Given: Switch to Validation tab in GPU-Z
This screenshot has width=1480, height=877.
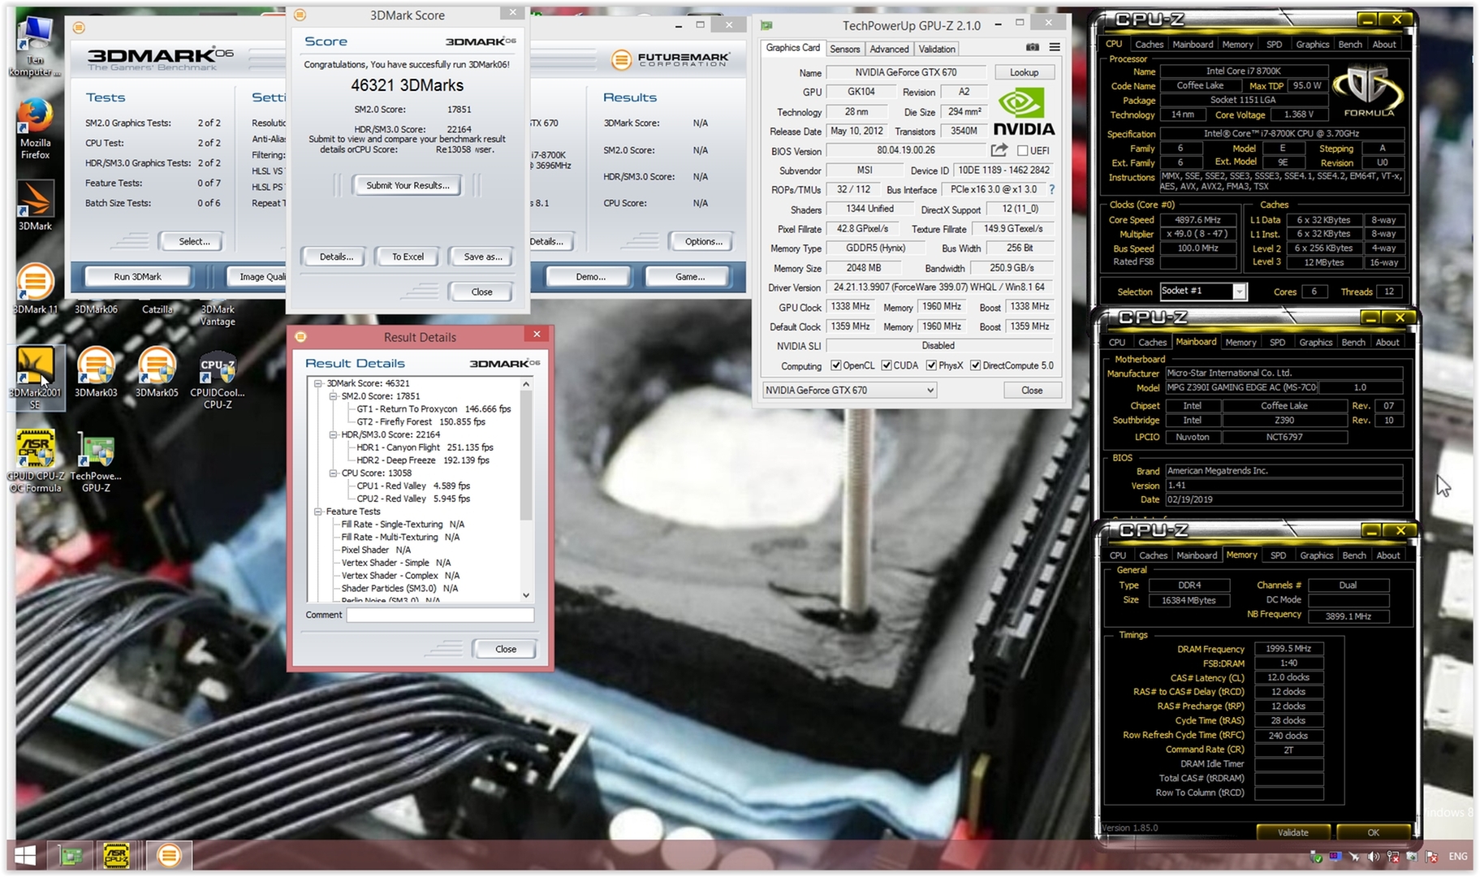Looking at the screenshot, I should tap(937, 49).
